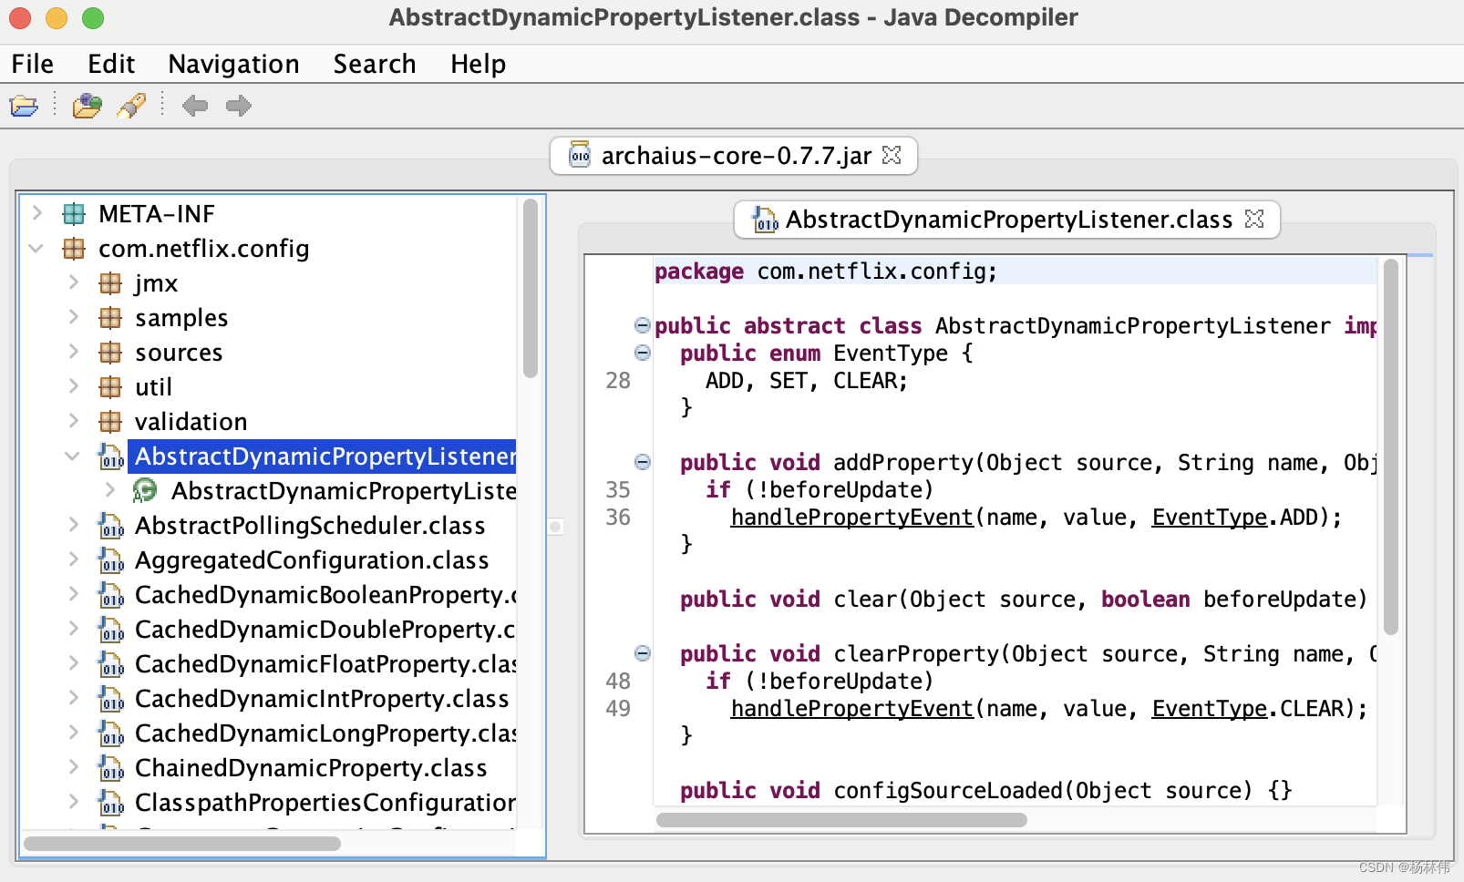Screen dimensions: 1464x882
Task: Click the class icon beside ChainedDynamicProperty.class
Action: click(x=111, y=769)
